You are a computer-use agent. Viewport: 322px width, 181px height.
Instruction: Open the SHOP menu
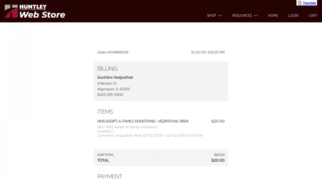pyautogui.click(x=211, y=16)
